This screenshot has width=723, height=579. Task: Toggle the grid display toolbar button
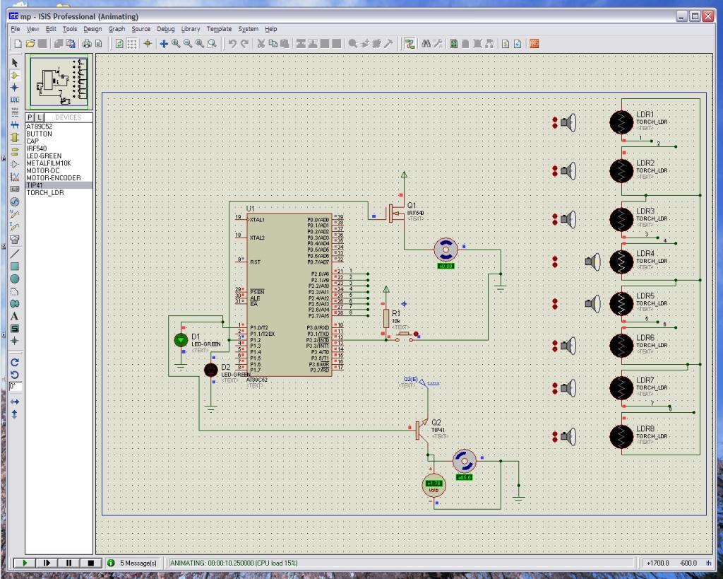(x=132, y=43)
